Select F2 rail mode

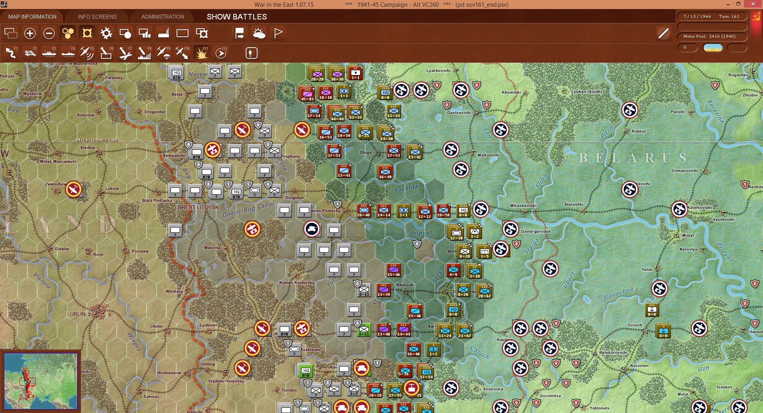coord(30,53)
